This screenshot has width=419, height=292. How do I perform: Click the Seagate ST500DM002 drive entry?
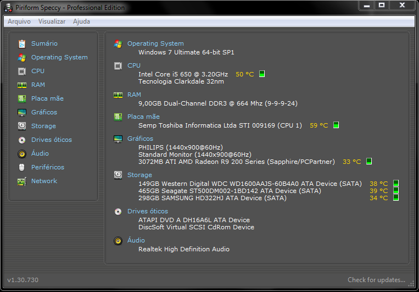pyautogui.click(x=230, y=191)
